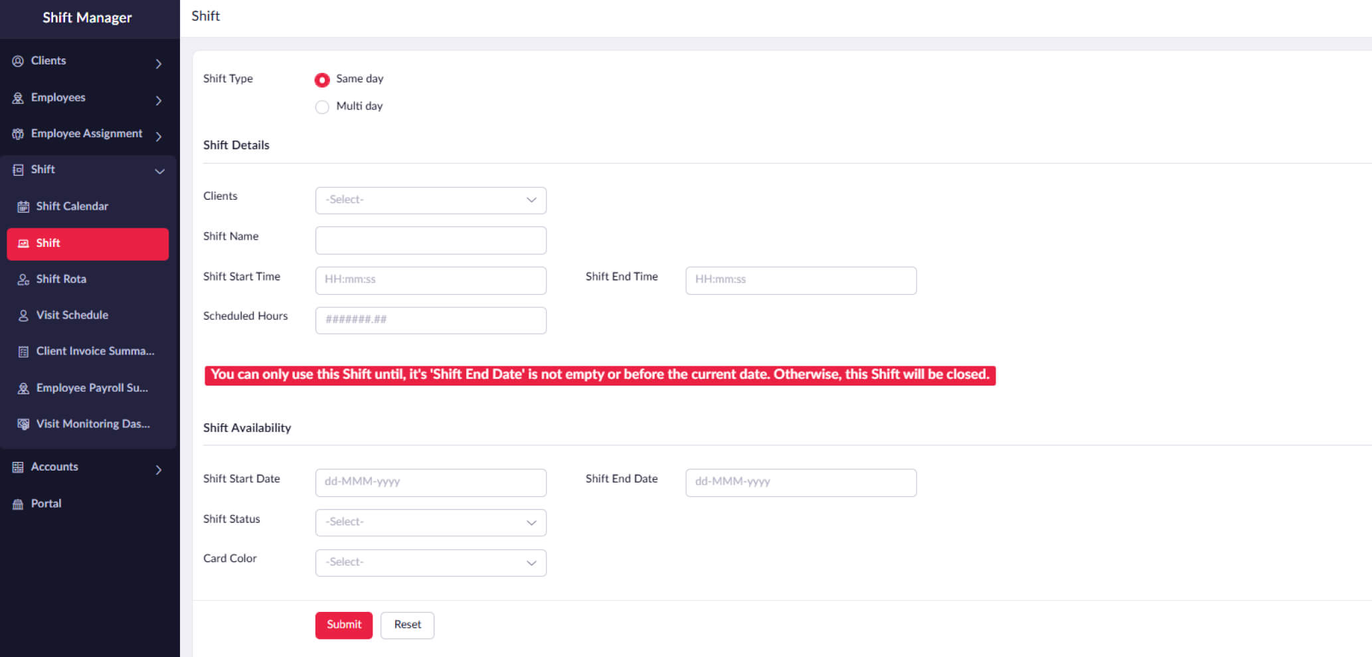Open the Card Color picker dropdown
Screen dimensions: 1372x657
(430, 563)
